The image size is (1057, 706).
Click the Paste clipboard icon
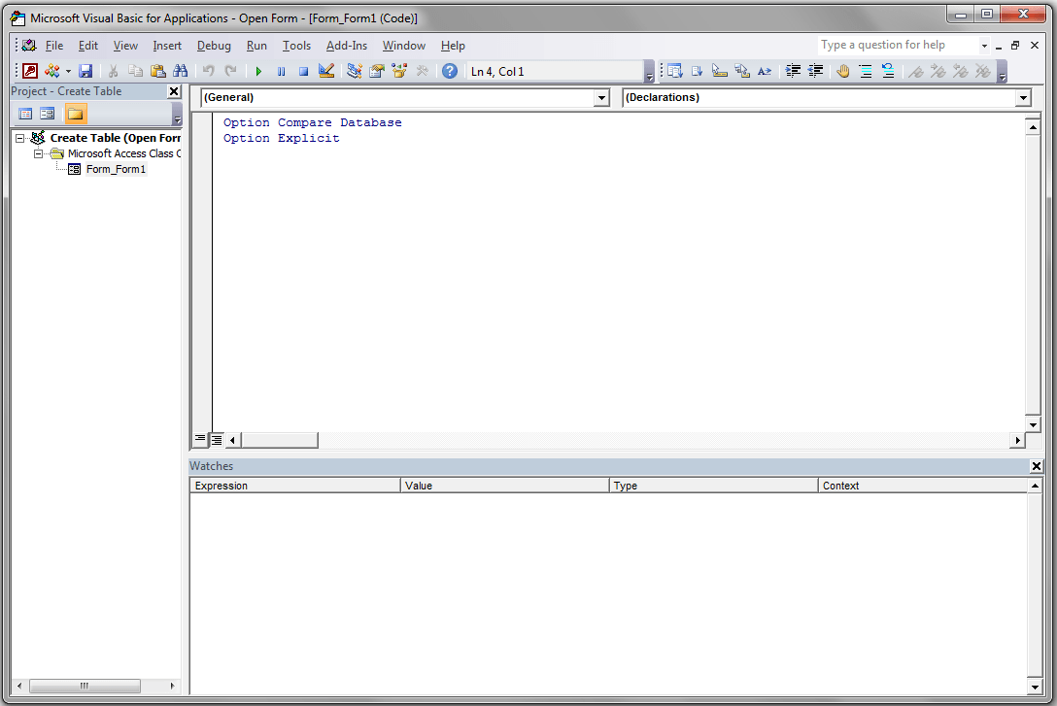tap(157, 71)
